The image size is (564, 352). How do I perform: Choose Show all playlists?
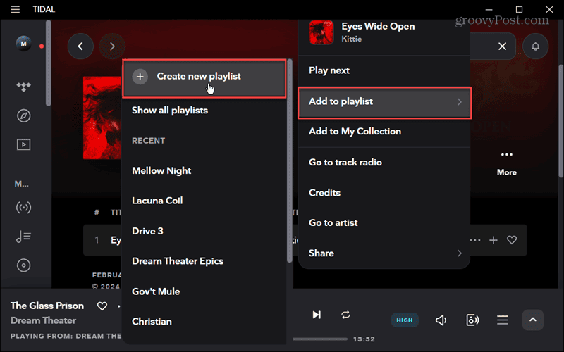[170, 111]
